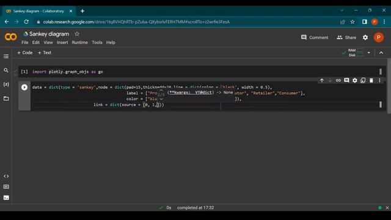Open the Files folder icon in sidebar
This screenshot has width=391, height=220.
coord(6,98)
